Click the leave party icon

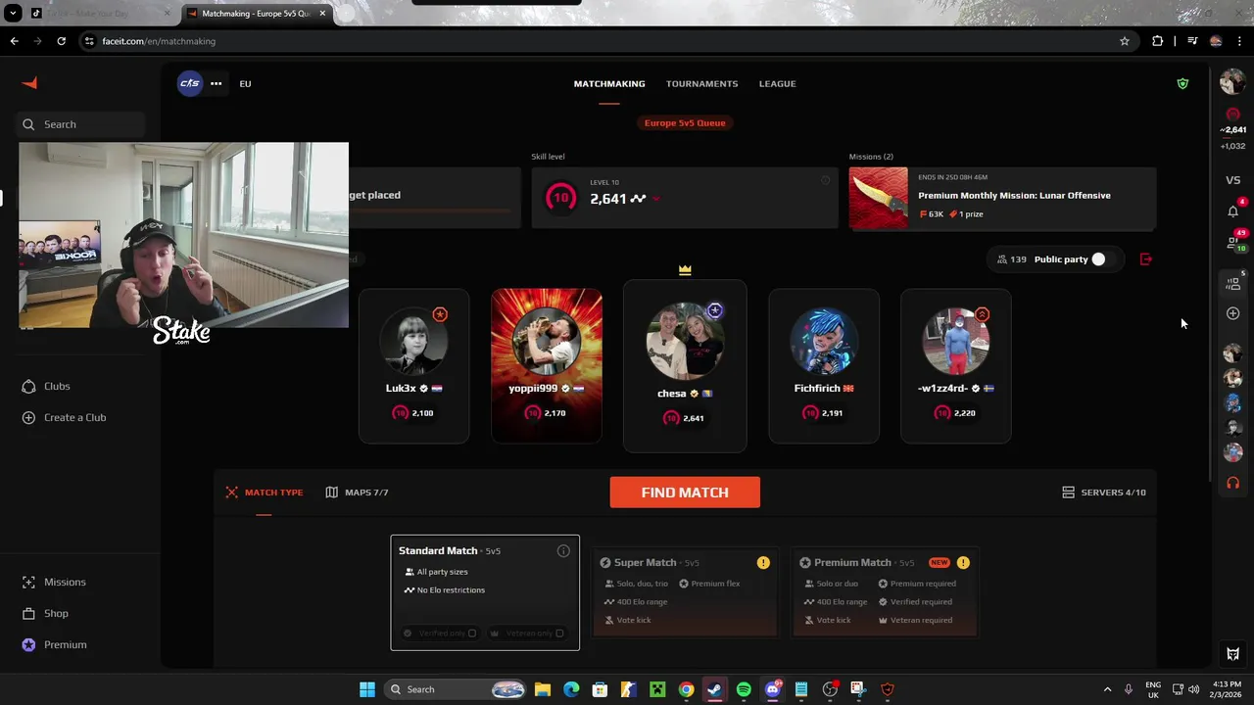(x=1146, y=259)
